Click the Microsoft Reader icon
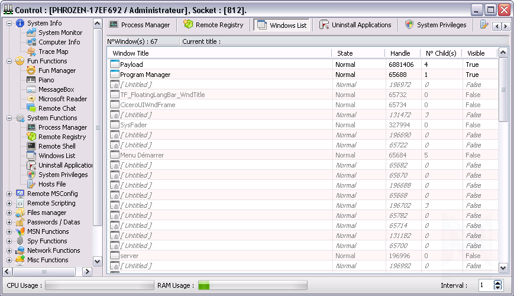This screenshot has height=296, width=514. pos(31,99)
